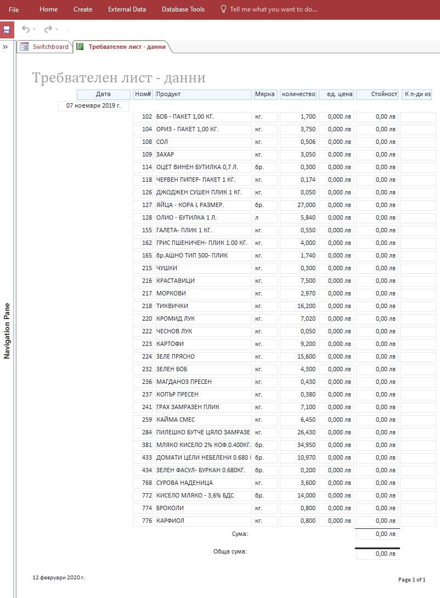Select МЛЯКО КИСЕЛО 2% КОФ.0.400КГ. row
The width and height of the screenshot is (440, 598).
coord(204,445)
